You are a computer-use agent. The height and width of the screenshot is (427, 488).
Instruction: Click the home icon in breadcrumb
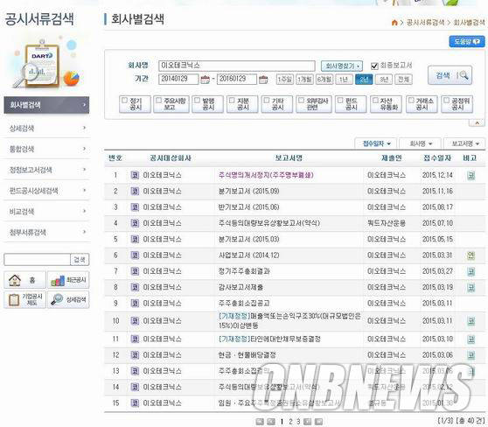[394, 23]
